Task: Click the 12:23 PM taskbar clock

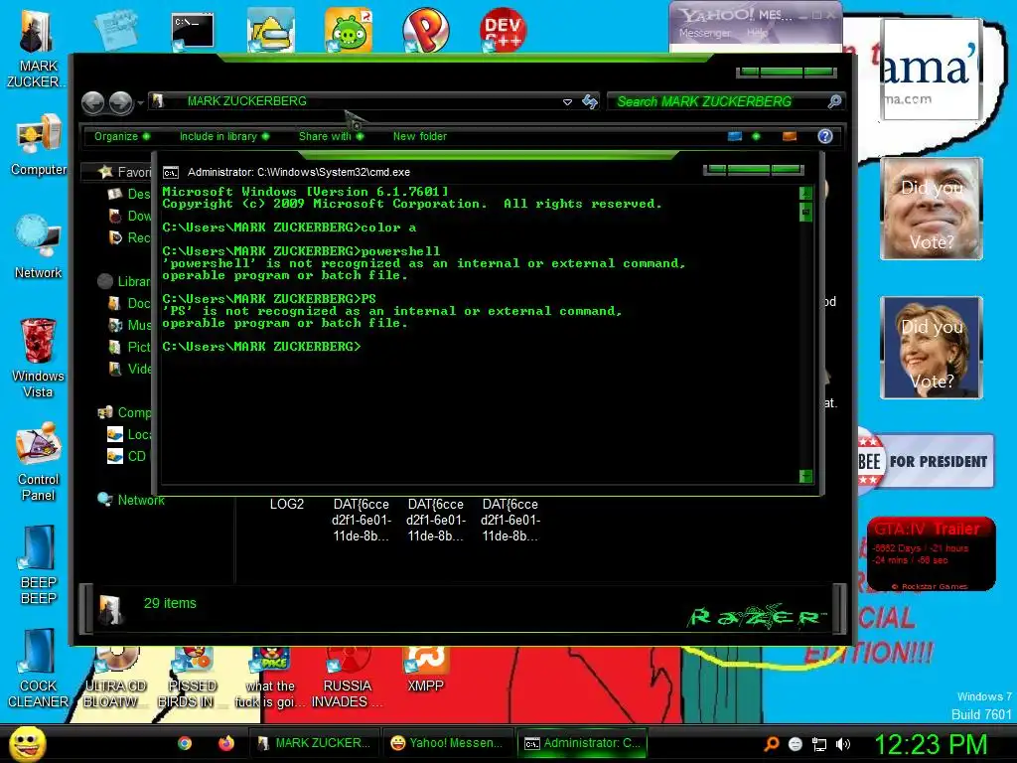Action: 931,744
